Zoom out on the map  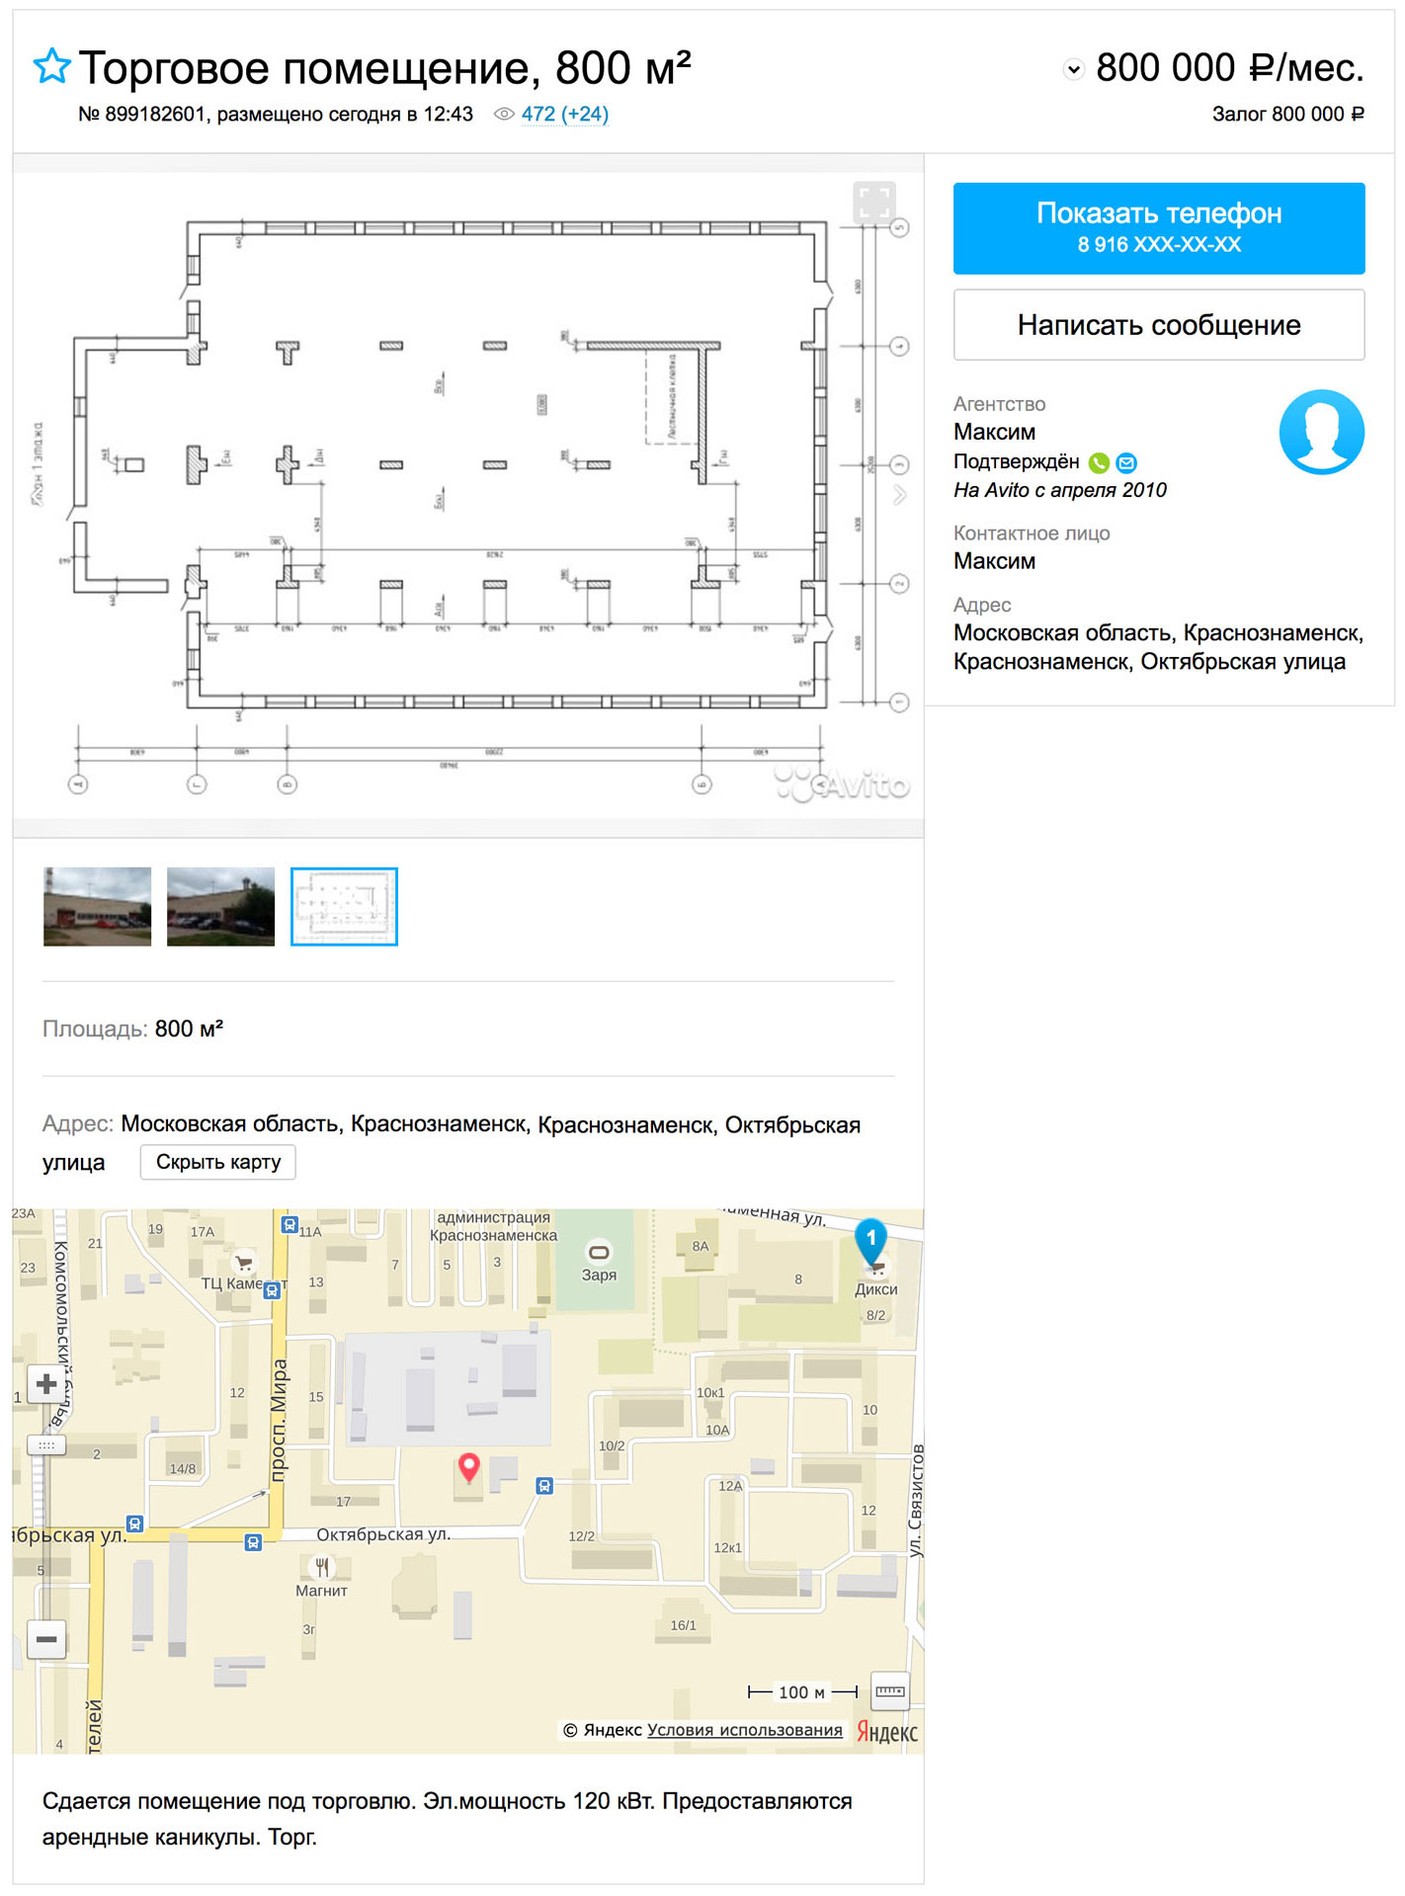click(x=46, y=1639)
